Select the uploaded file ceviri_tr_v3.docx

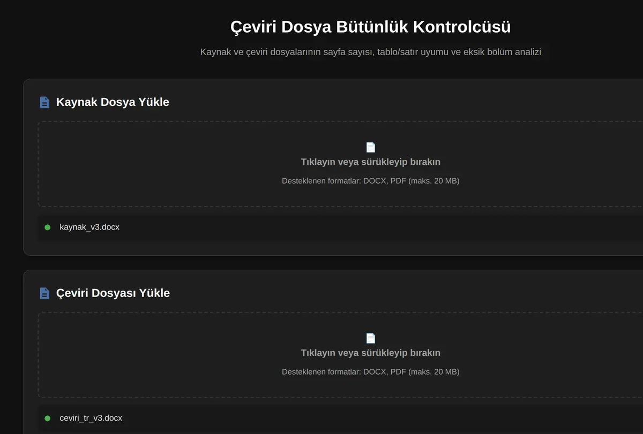tap(91, 418)
